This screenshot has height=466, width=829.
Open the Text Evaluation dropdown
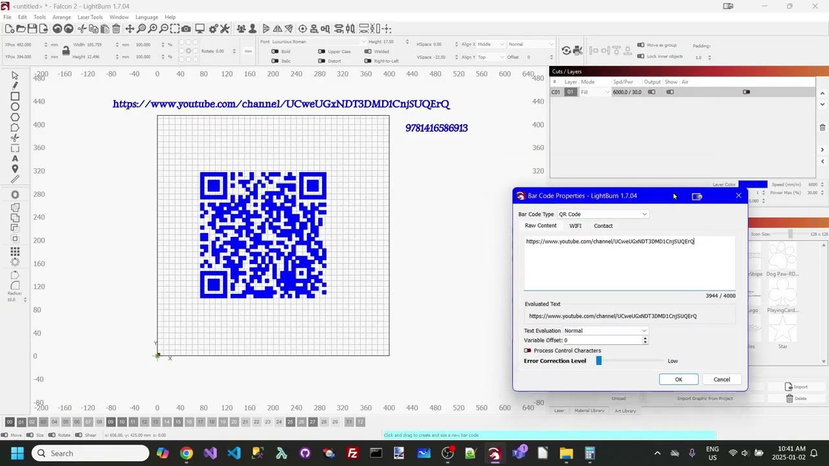coord(605,331)
